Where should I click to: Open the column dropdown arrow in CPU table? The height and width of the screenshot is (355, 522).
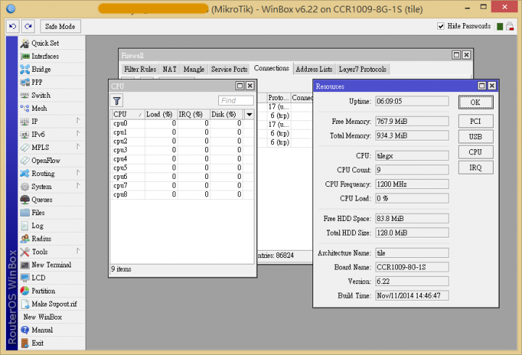coord(249,114)
